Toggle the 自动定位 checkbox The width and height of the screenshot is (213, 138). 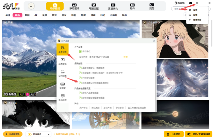80,51
